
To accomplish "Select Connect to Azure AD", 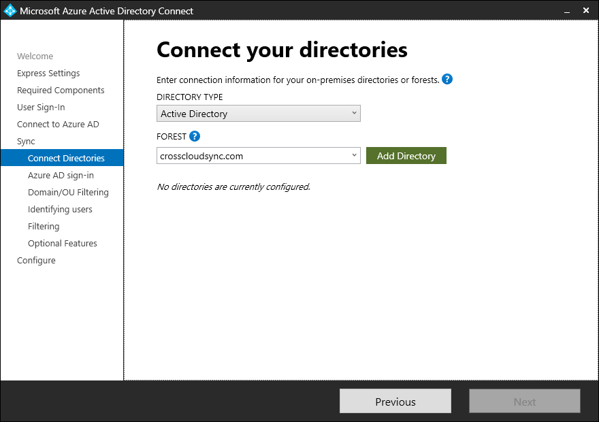I will [59, 124].
